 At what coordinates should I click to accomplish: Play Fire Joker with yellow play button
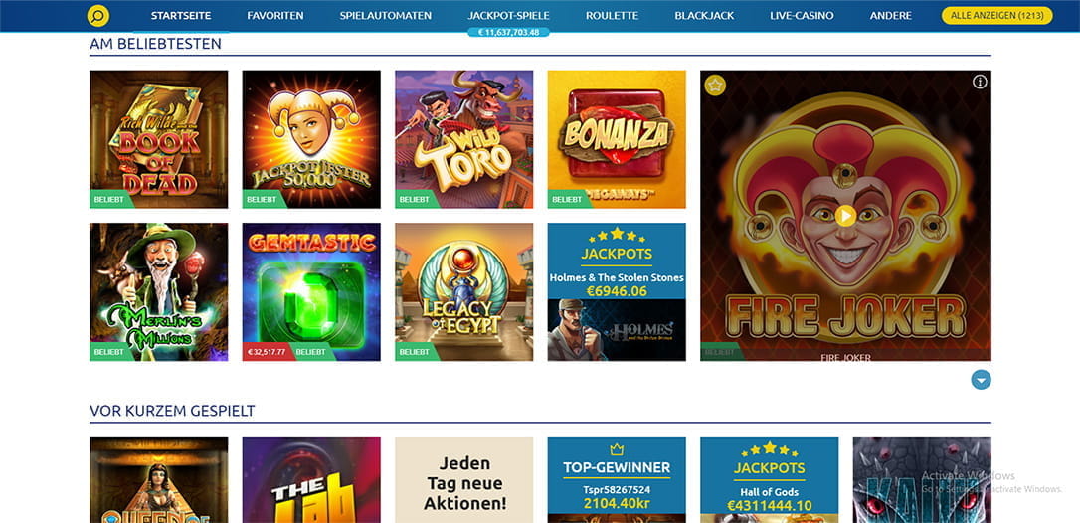click(x=845, y=216)
